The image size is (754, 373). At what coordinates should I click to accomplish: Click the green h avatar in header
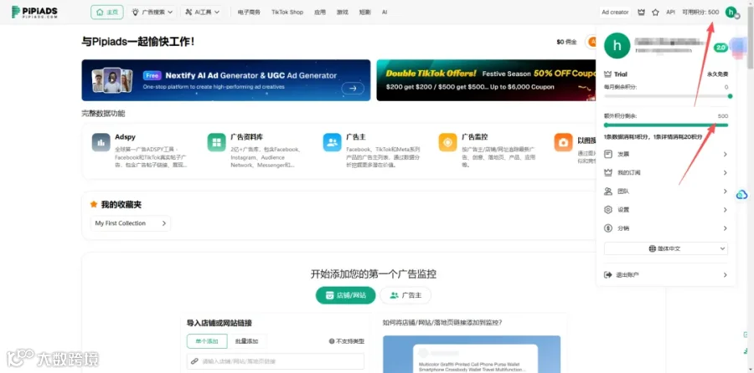731,12
